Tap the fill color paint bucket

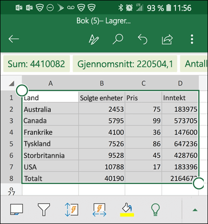tap(127, 208)
